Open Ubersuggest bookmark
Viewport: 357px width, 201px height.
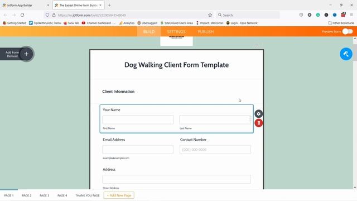click(x=147, y=23)
